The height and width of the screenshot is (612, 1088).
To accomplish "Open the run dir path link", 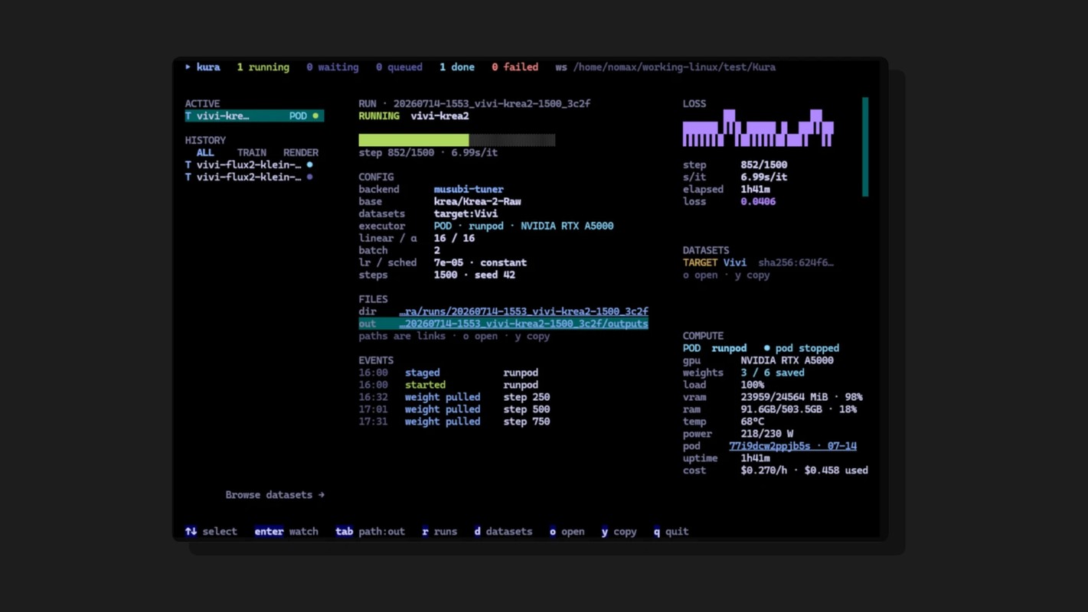I will pyautogui.click(x=524, y=311).
